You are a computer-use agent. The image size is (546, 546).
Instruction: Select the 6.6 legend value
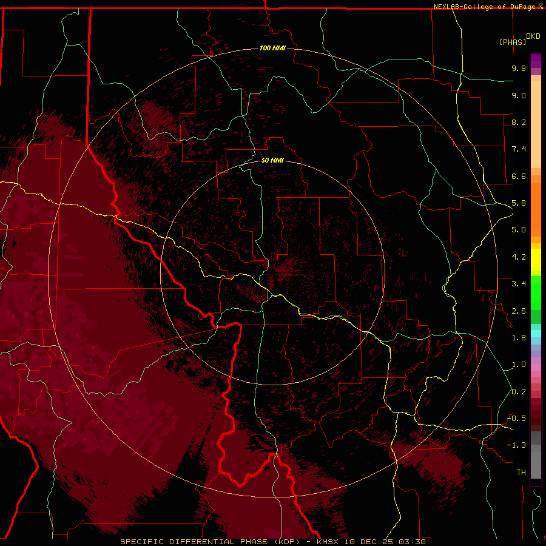[519, 176]
